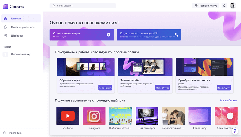
Task: Open the Все шаблоны link
Action: tap(228, 100)
